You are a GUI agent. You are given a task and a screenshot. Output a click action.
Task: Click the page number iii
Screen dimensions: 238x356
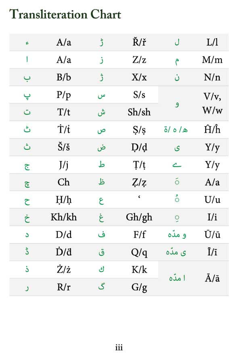[x=119, y=348]
